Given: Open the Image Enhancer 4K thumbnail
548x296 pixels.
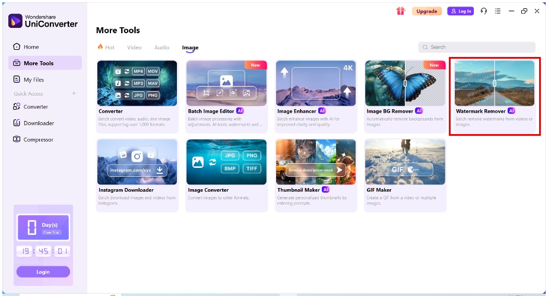Looking at the screenshot, I should pyautogui.click(x=316, y=83).
